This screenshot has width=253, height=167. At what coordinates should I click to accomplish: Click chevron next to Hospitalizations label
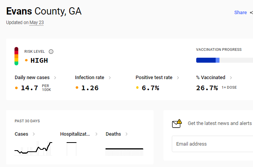(x=96, y=134)
